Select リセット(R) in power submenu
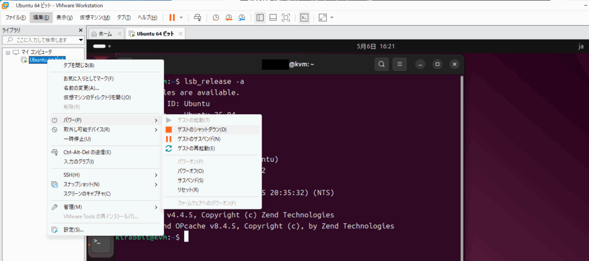The width and height of the screenshot is (589, 261). (212, 190)
